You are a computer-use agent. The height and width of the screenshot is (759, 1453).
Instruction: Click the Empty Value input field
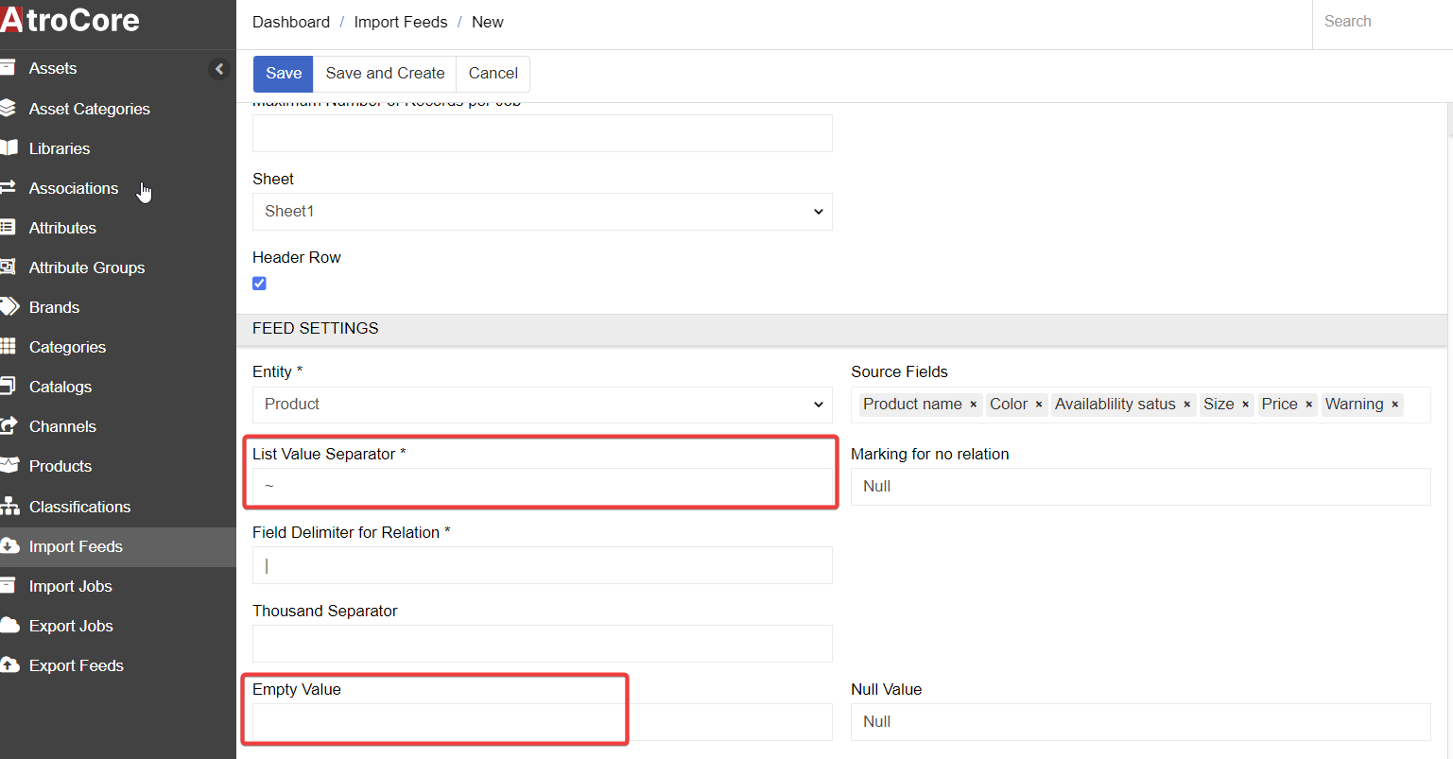coord(542,722)
